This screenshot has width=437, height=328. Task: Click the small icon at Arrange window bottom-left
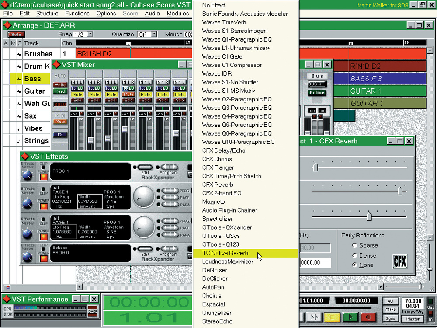7,287
